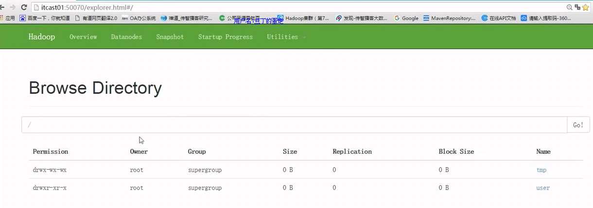Click the Name column header
Viewport: 593px width, 208px height.
click(x=543, y=152)
